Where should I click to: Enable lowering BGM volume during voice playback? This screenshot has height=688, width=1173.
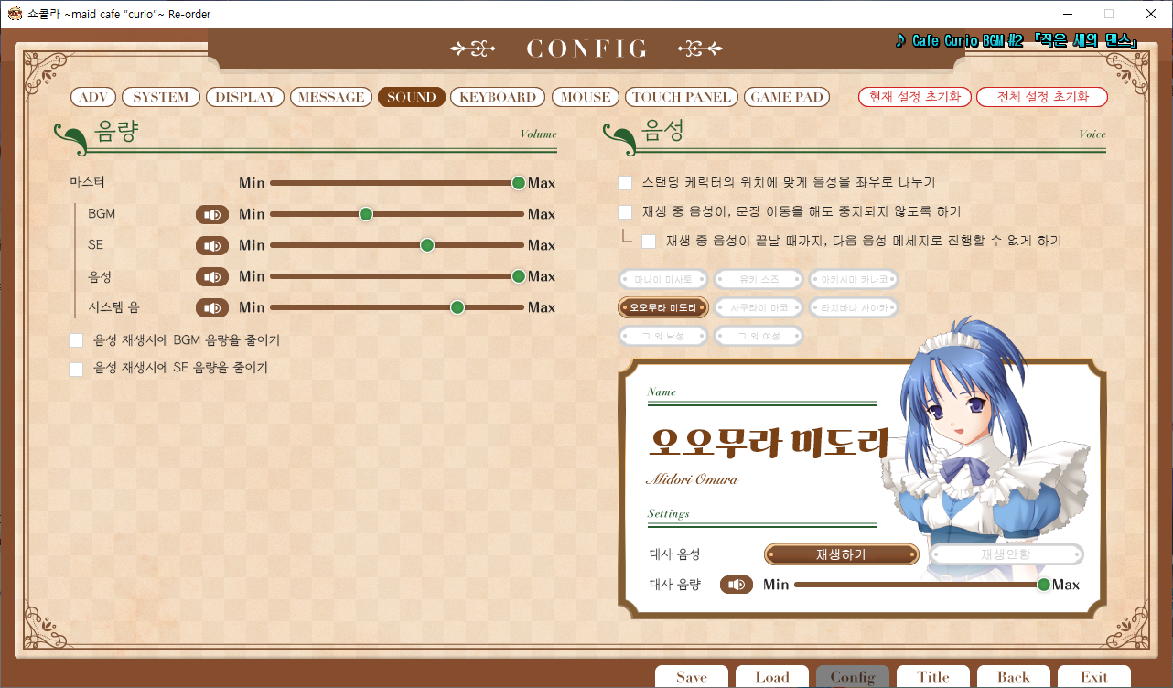[x=76, y=340]
